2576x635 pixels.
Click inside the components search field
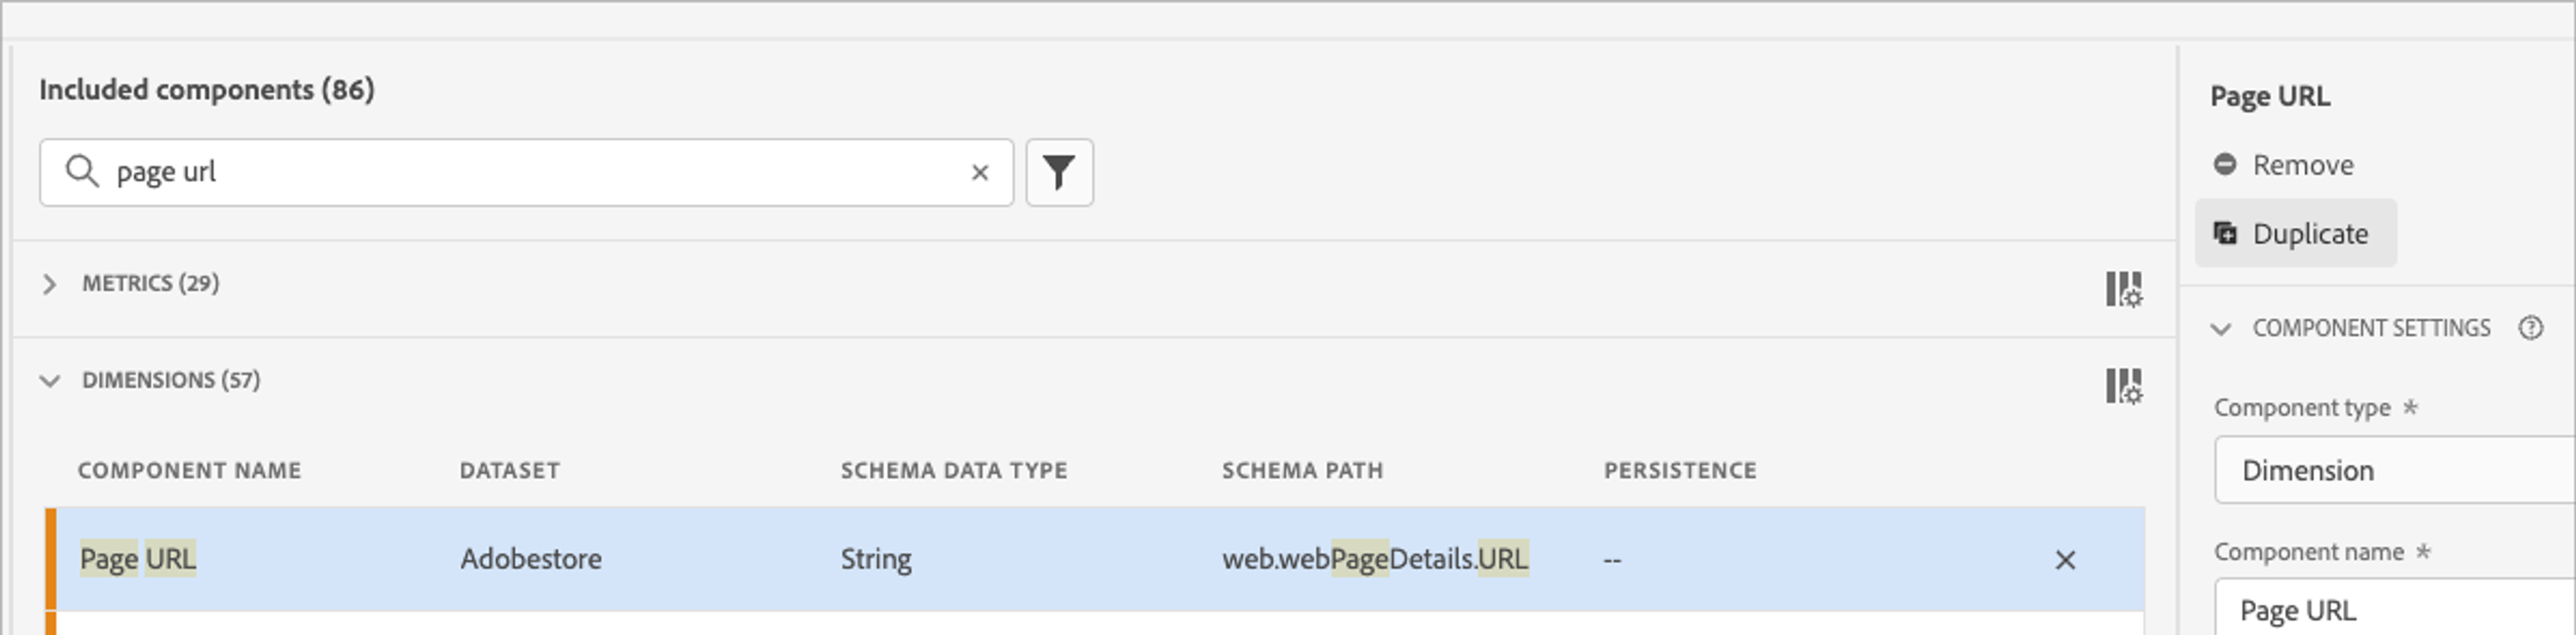point(500,172)
